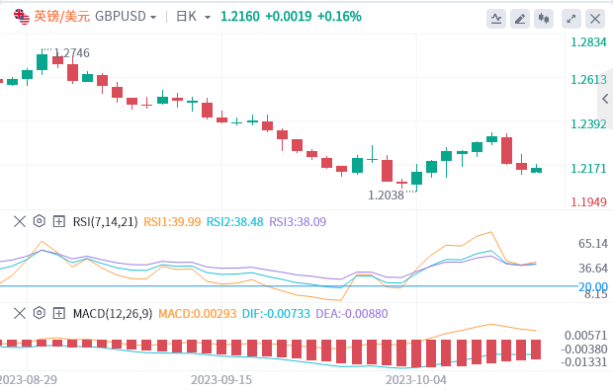Click the 0.00571 MACD axis label
The height and width of the screenshot is (390, 613).
[x=585, y=336]
